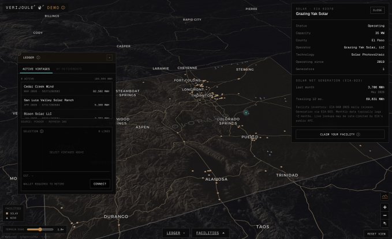Click the Verijoule flame logo icon
The width and height of the screenshot is (392, 239).
click(x=40, y=7)
